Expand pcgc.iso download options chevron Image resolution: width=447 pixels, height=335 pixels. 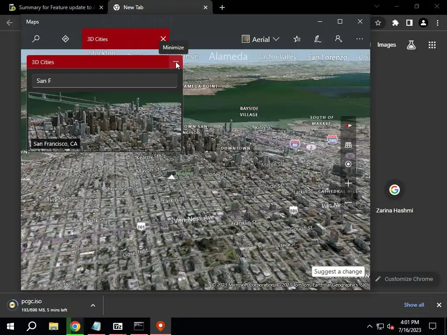click(x=93, y=305)
